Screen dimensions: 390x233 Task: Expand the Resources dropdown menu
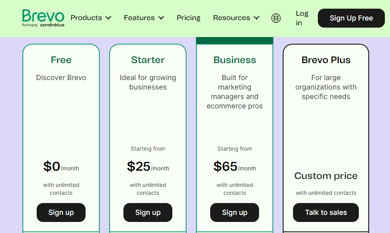click(236, 18)
